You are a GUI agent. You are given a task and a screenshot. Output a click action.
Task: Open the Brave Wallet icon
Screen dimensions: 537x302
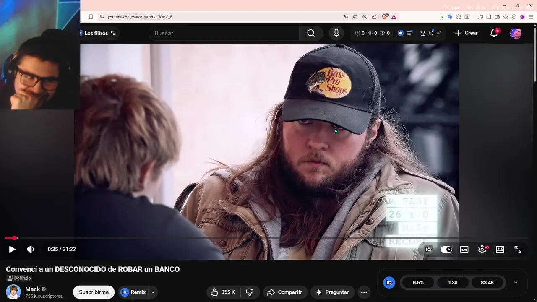(x=497, y=17)
